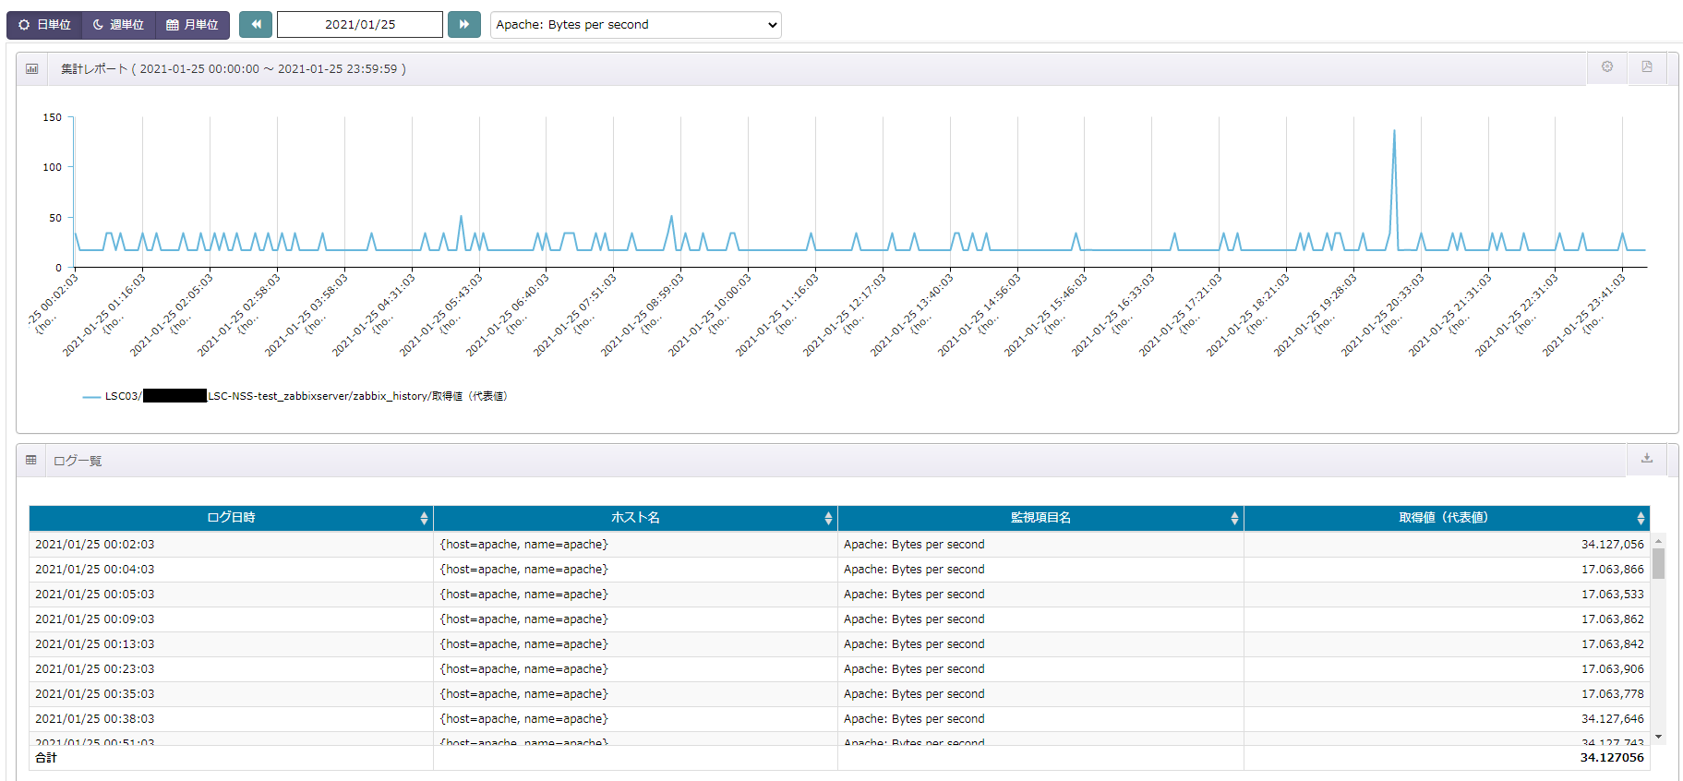Click value 34.127,646 cell
The image size is (1683, 781).
click(1612, 719)
